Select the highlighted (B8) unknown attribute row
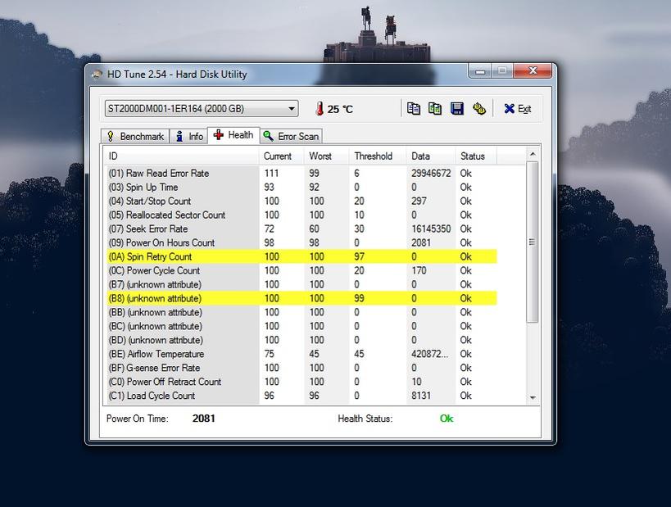Image resolution: width=671 pixels, height=507 pixels. click(301, 298)
